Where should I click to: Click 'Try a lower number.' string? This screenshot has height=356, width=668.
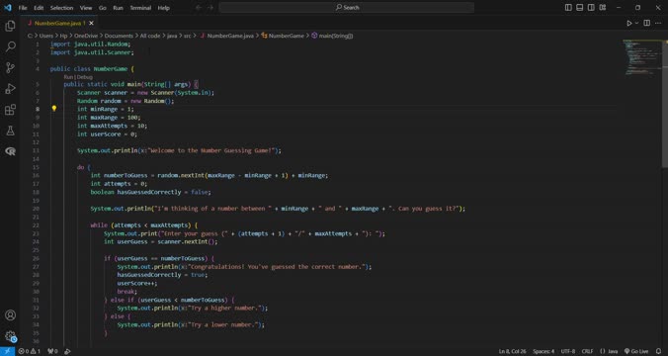pos(224,324)
